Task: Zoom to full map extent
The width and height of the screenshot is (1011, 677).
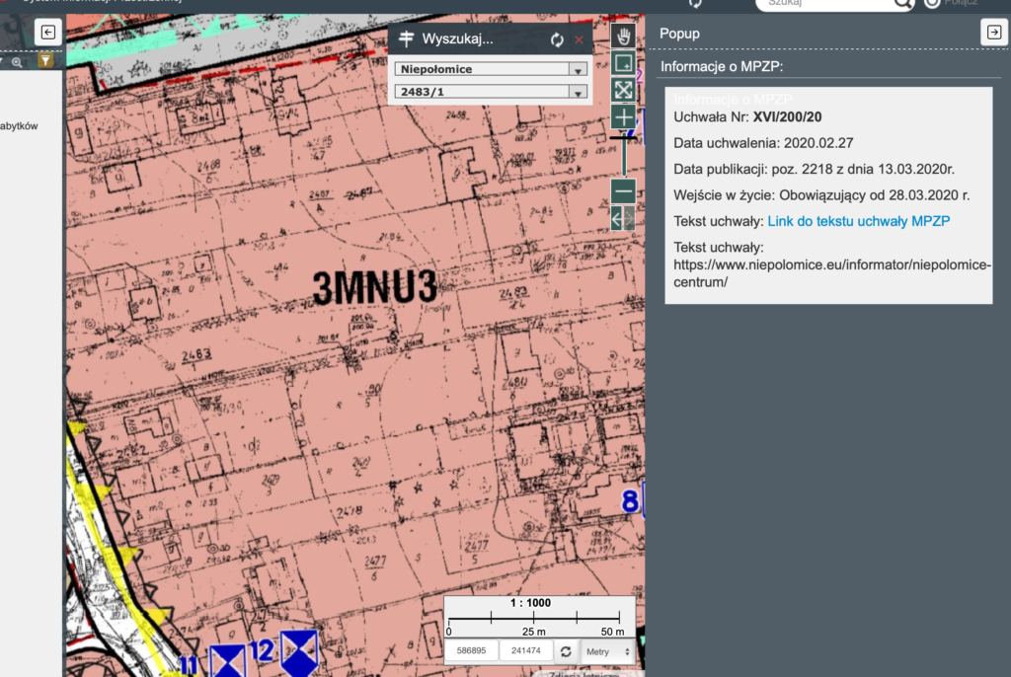Action: click(623, 90)
